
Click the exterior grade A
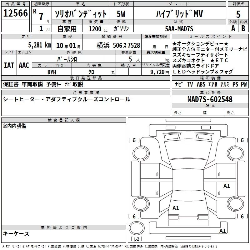coord(233,28)
